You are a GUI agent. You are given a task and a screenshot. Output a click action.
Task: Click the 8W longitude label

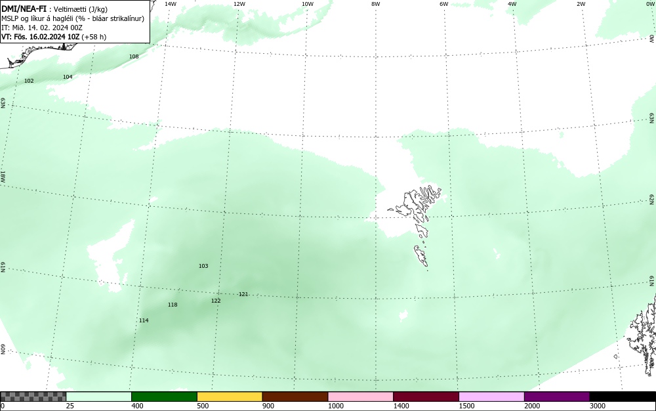(x=376, y=4)
